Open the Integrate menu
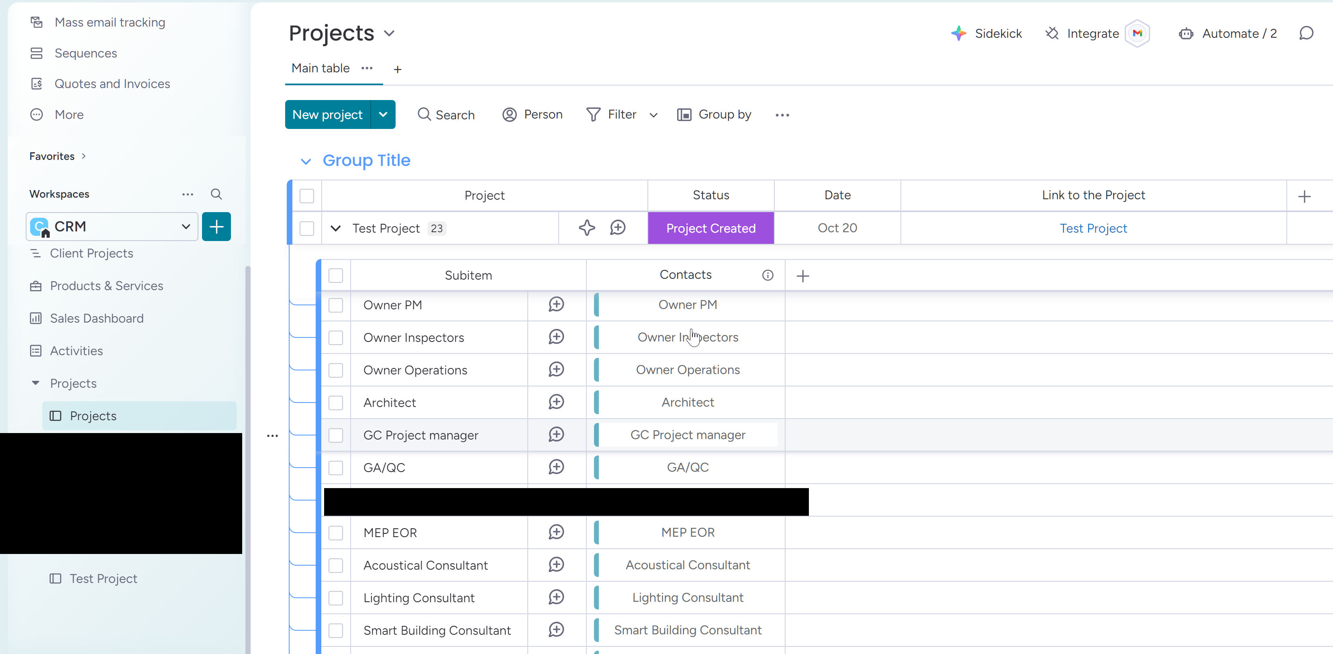 click(x=1082, y=34)
